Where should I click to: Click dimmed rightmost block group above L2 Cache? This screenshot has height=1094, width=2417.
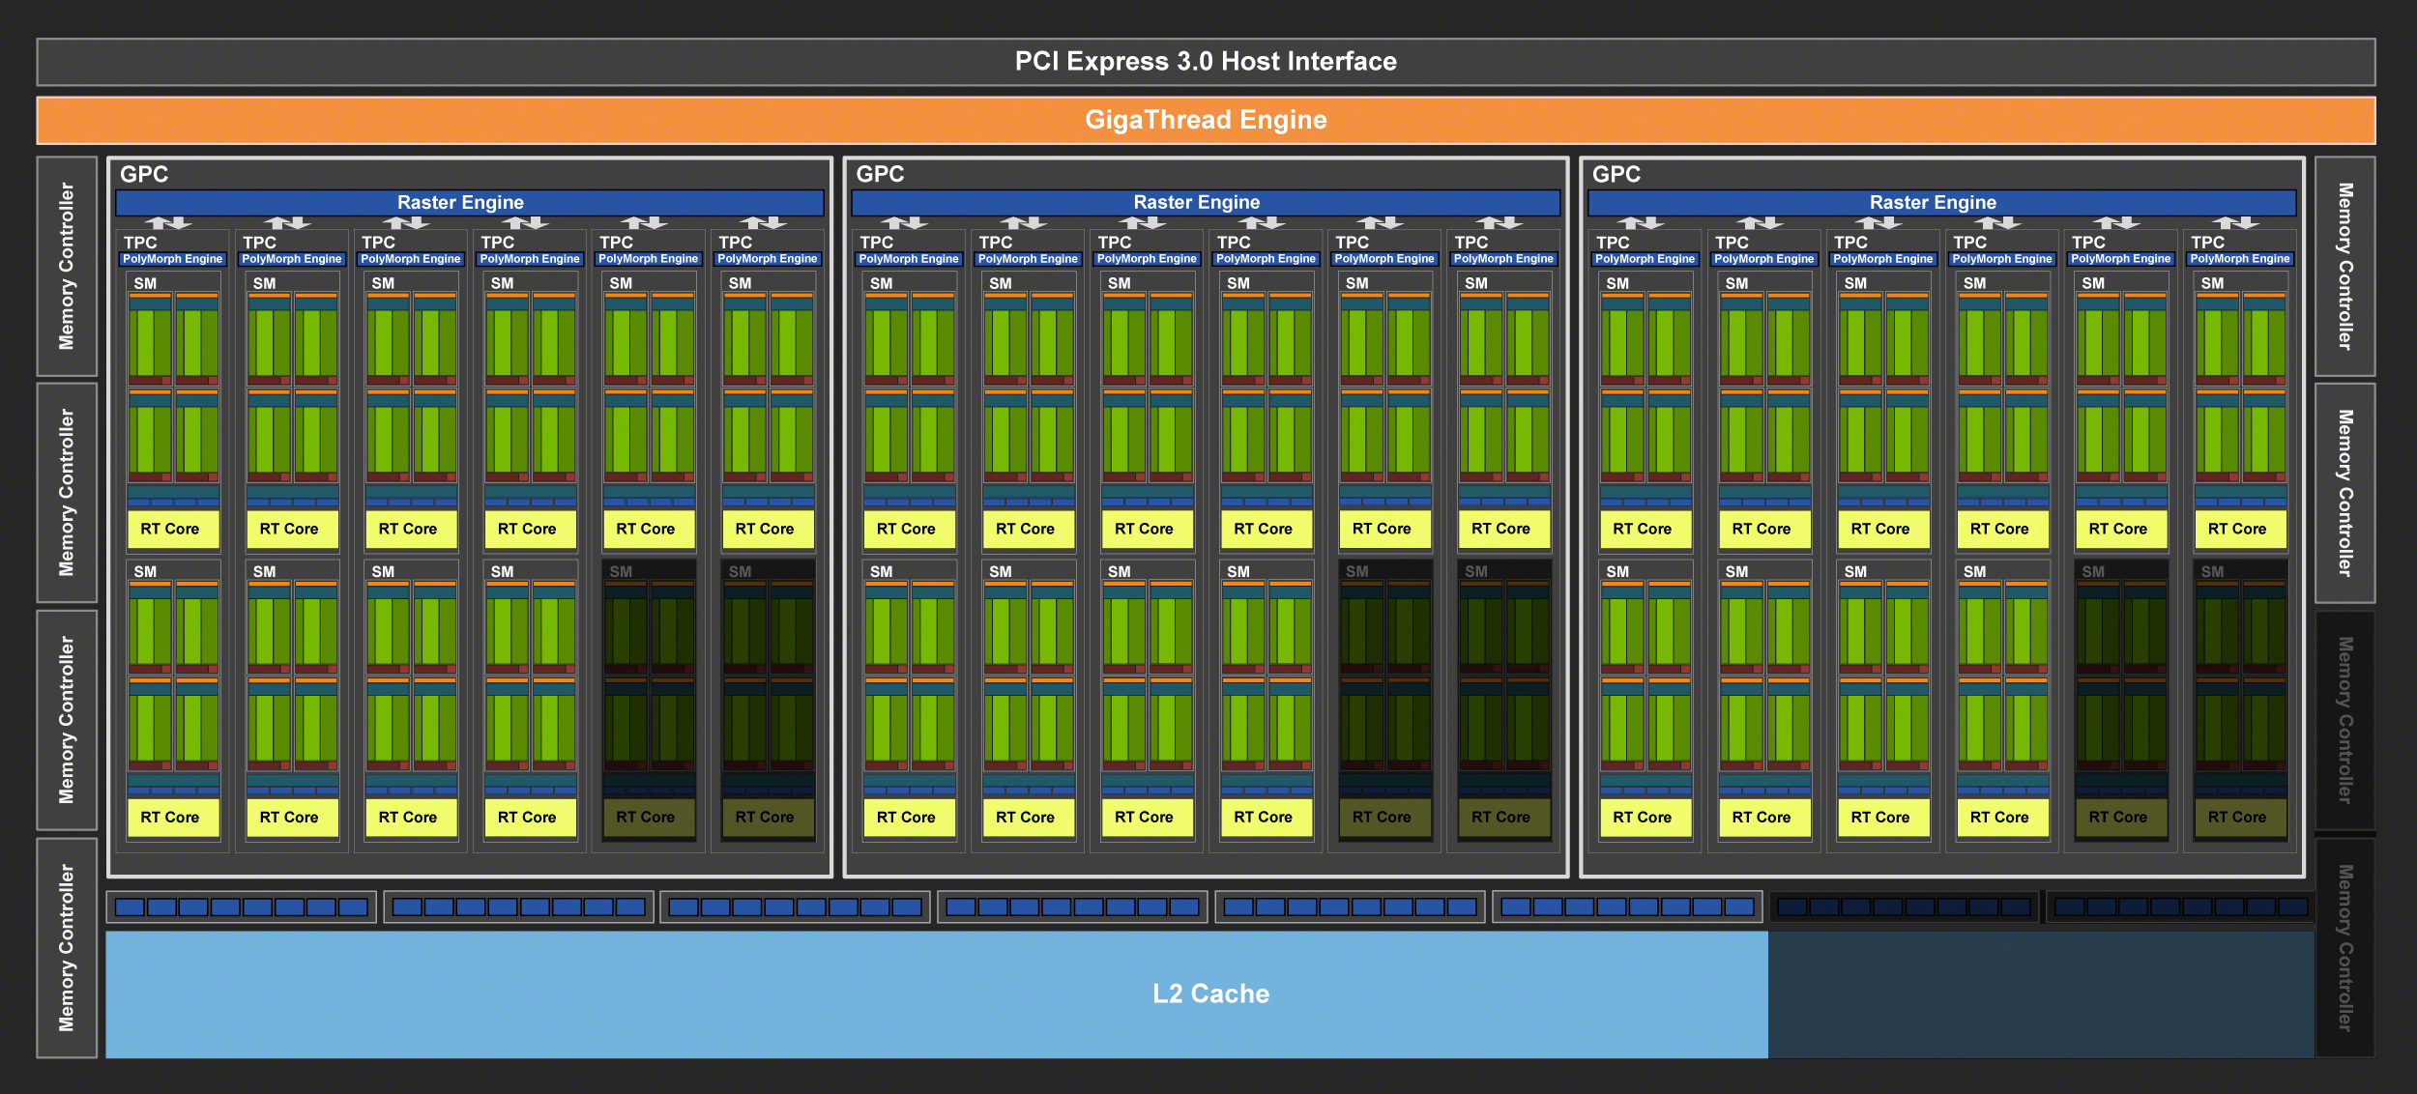click(2180, 907)
